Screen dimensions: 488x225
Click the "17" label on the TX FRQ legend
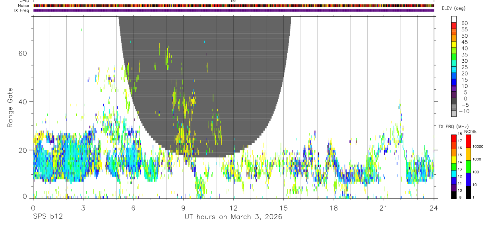pos(460,141)
